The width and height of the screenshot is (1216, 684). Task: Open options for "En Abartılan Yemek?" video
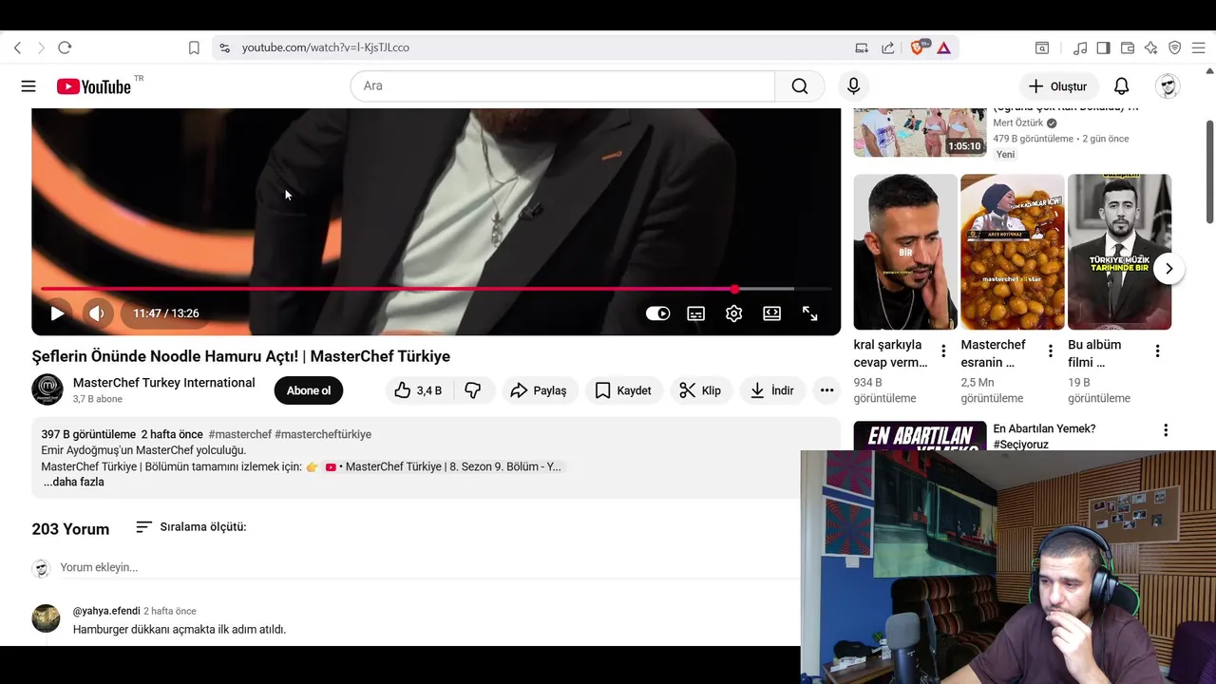pyautogui.click(x=1166, y=430)
